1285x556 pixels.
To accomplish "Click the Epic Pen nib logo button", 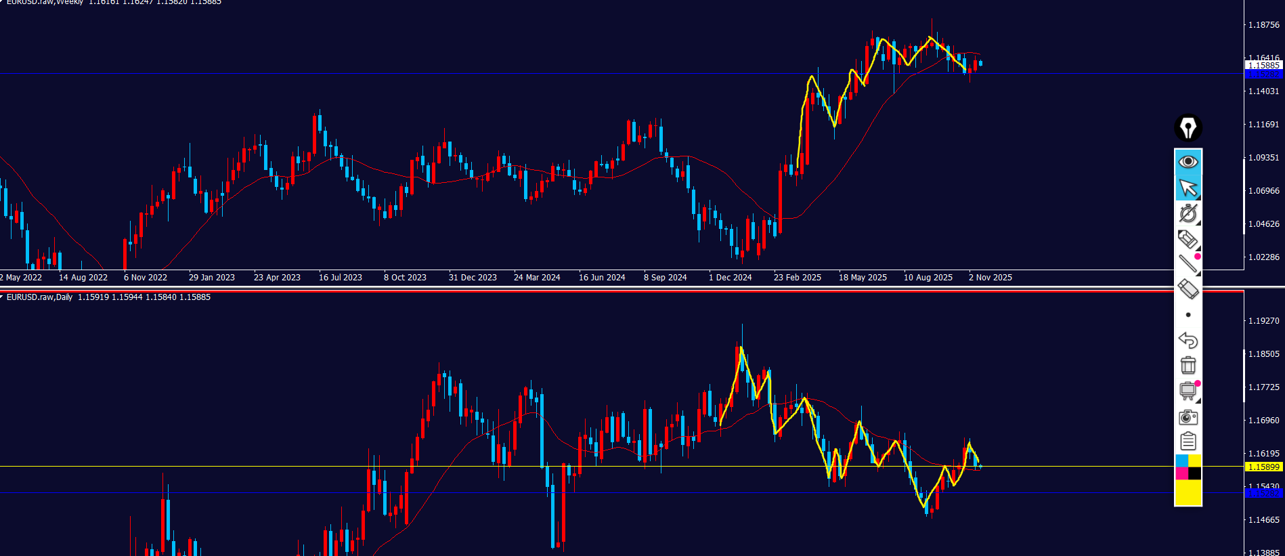I will tap(1188, 127).
